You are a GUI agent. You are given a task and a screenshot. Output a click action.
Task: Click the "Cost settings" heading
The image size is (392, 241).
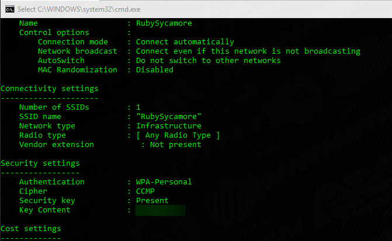click(x=31, y=229)
